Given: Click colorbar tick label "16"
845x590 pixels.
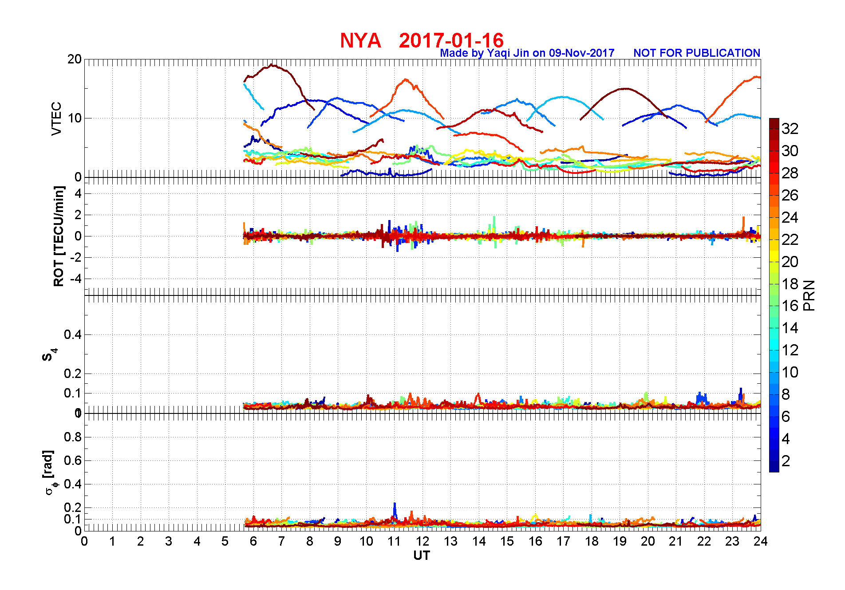Looking at the screenshot, I should tap(790, 306).
